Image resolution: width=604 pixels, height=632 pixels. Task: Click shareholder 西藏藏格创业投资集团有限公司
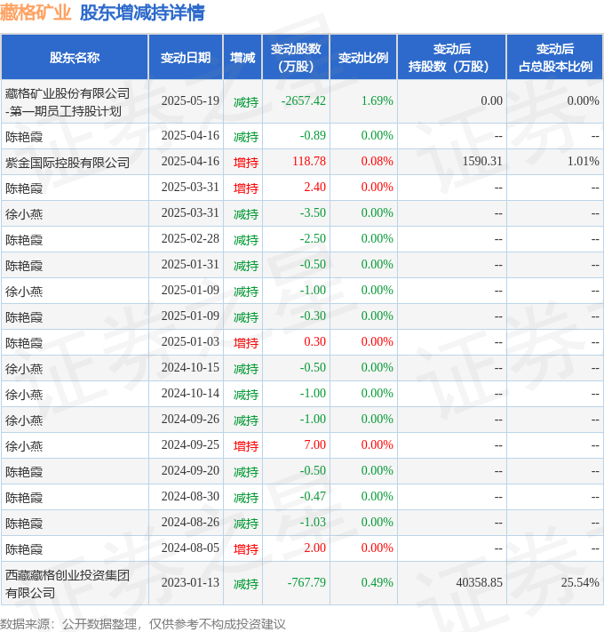(x=68, y=584)
